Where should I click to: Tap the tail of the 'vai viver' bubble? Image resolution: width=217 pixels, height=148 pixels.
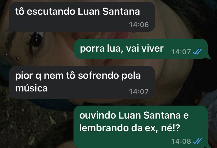[209, 57]
